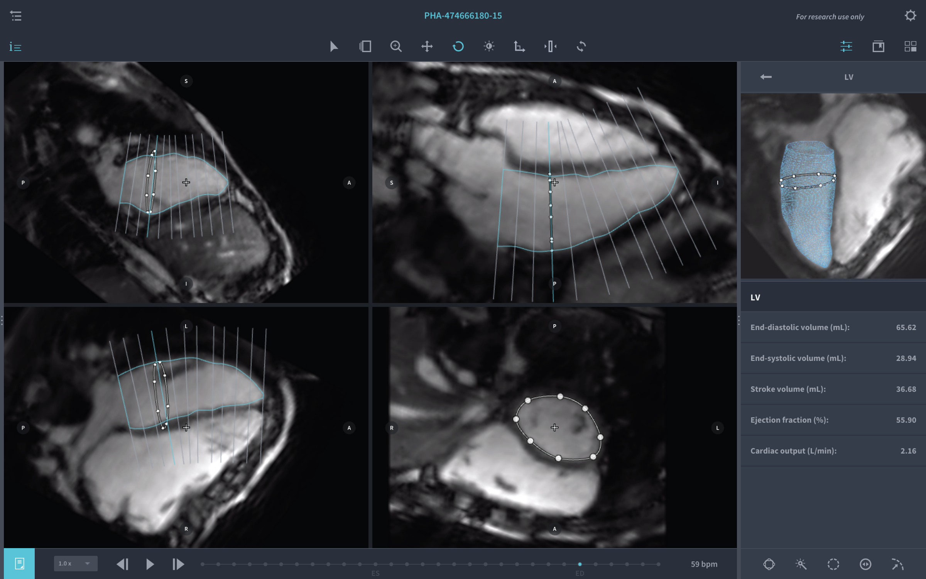The width and height of the screenshot is (926, 579).
Task: Open settings gear icon
Action: (x=910, y=16)
